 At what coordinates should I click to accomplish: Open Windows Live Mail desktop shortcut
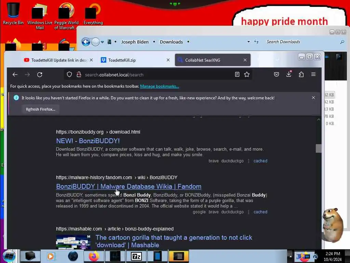pos(40,16)
